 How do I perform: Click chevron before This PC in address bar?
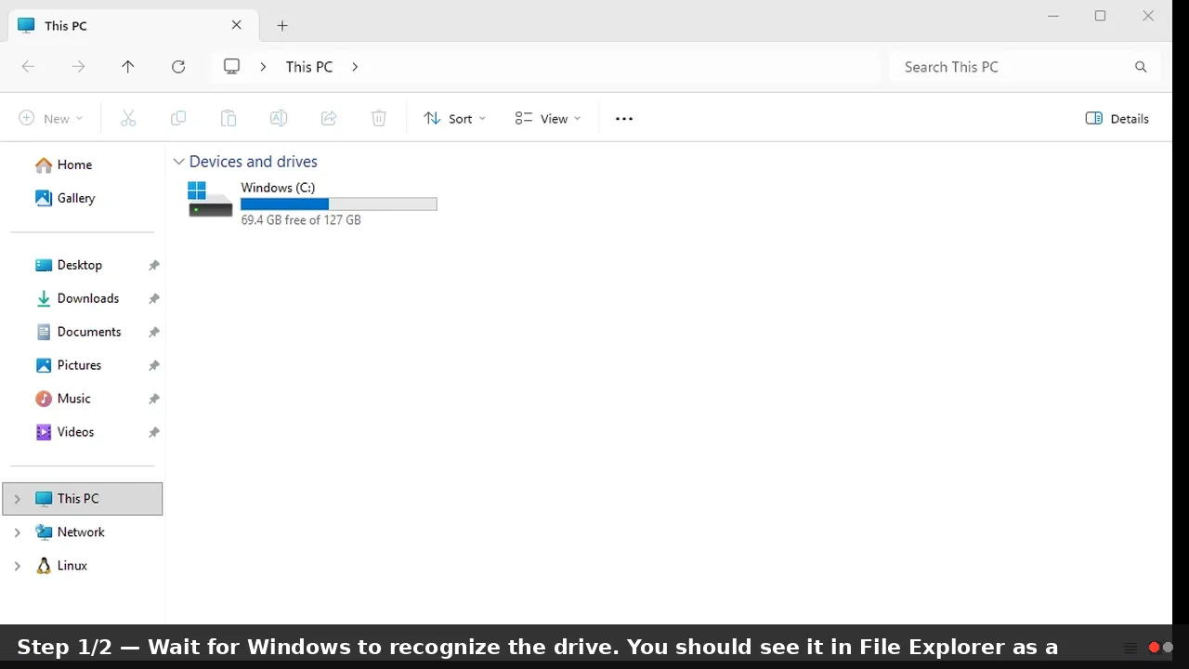tap(264, 67)
